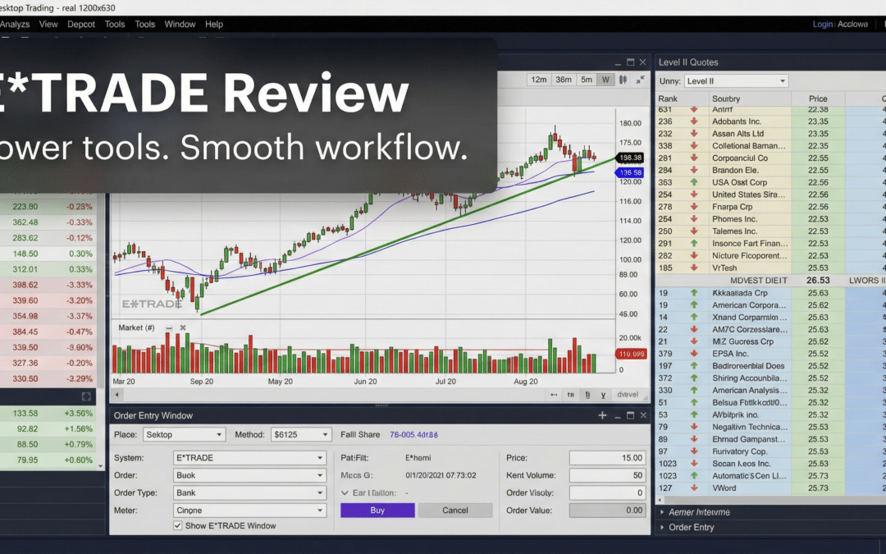The image size is (886, 554).
Task: Select the 133.58 +3.56% watchlist row
Action: pos(48,413)
